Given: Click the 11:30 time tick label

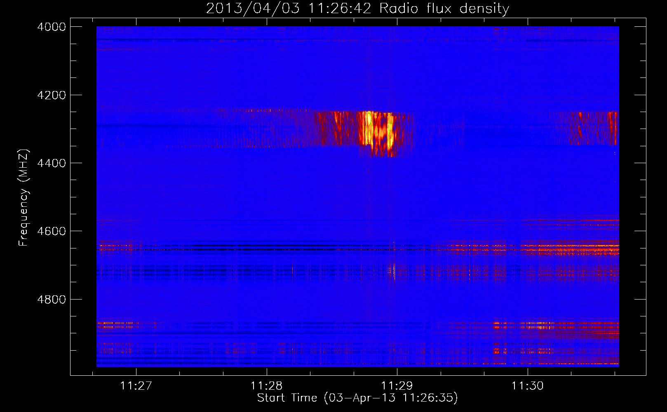Looking at the screenshot, I should pyautogui.click(x=528, y=386).
